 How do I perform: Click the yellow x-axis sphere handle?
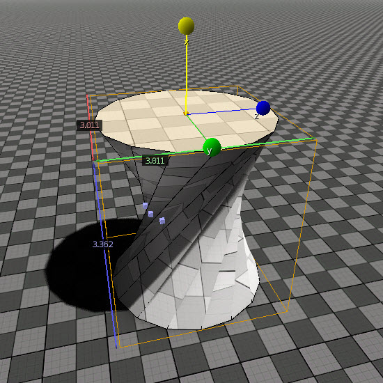coord(186,26)
